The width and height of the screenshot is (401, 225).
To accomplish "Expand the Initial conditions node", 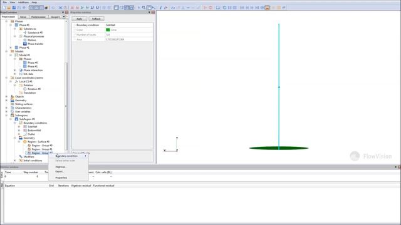I will pyautogui.click(x=15, y=161).
